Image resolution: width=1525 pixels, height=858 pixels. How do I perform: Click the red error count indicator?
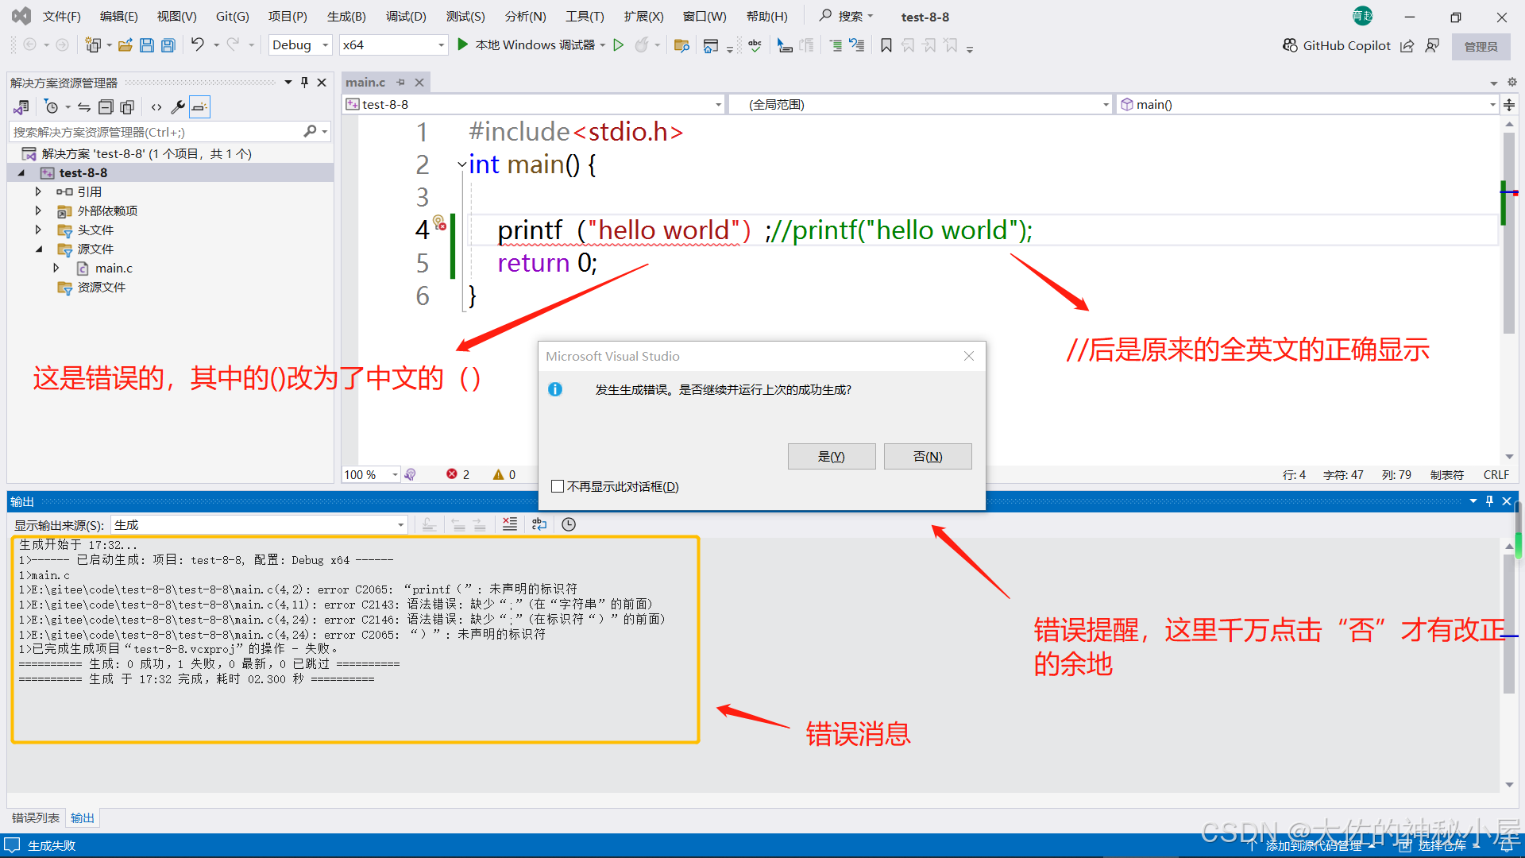click(457, 474)
